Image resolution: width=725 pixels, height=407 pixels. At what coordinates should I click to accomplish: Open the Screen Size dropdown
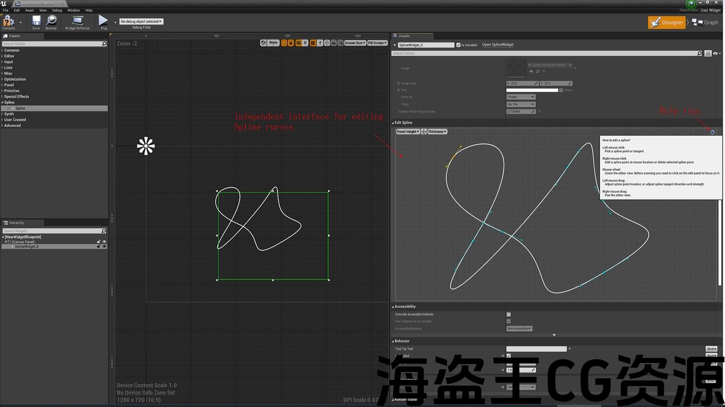pos(355,43)
